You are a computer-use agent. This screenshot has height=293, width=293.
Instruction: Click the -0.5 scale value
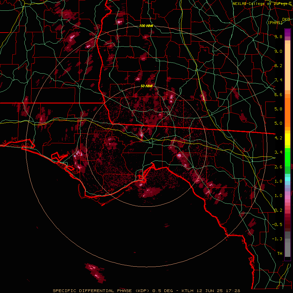277,225
